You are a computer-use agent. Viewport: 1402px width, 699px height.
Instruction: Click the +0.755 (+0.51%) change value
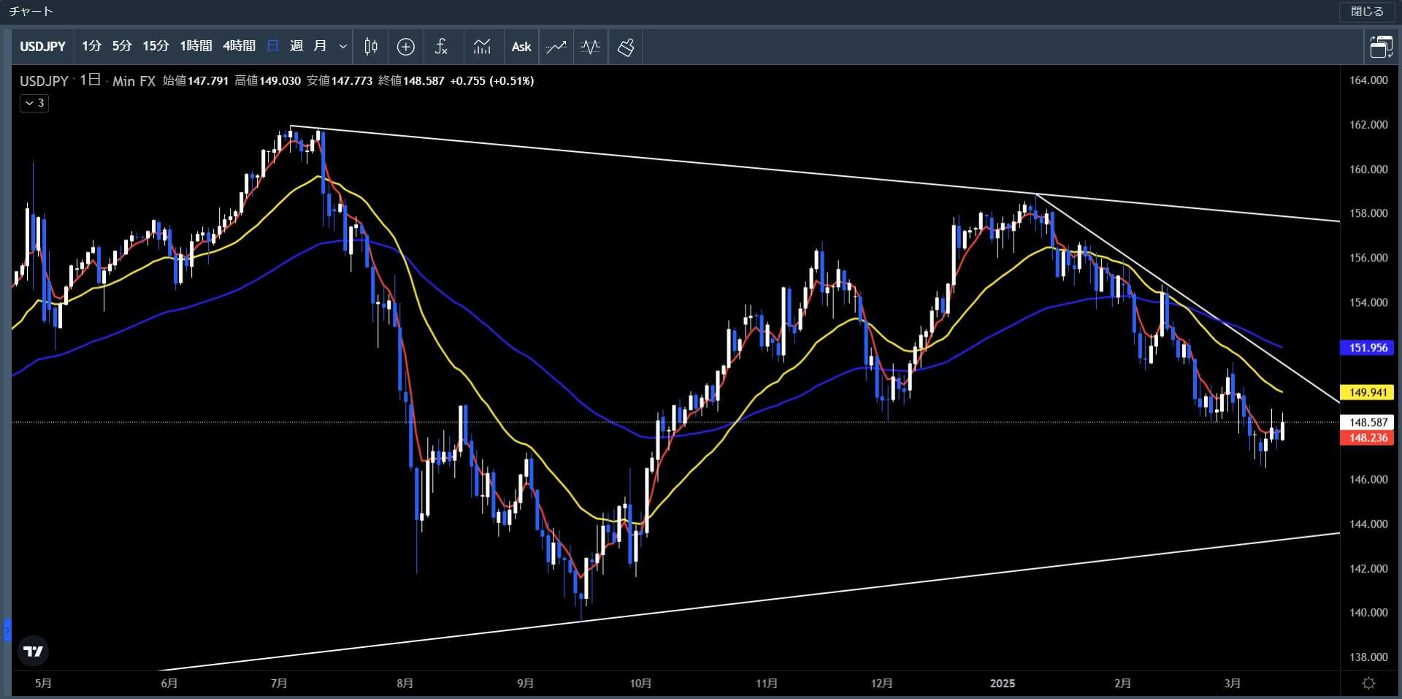click(492, 81)
